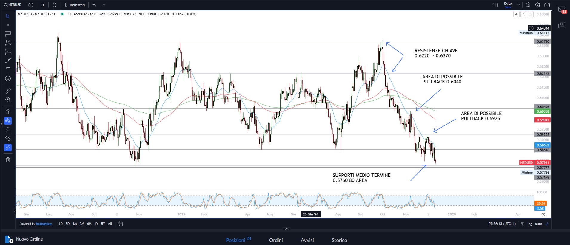Take a chart snapshot with camera icon
Viewport: 570px width, 245px height.
coord(547,5)
